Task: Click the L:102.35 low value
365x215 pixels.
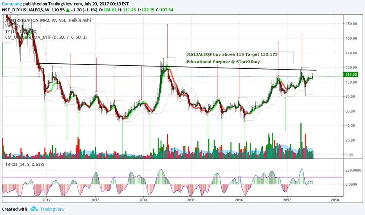Action: point(146,10)
